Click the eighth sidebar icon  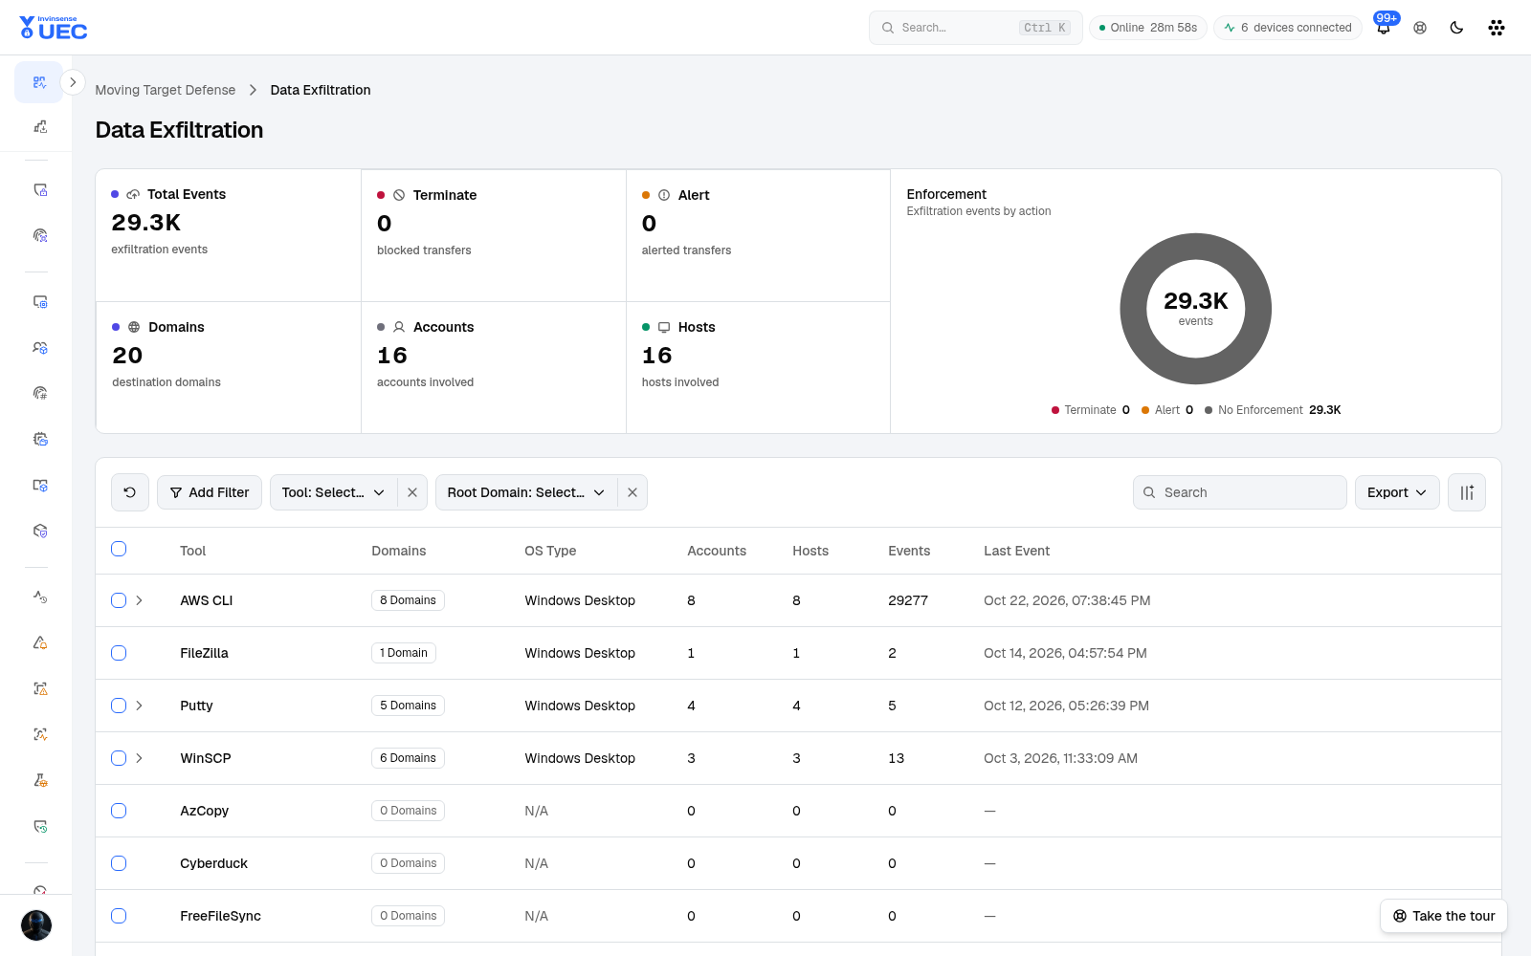click(39, 439)
